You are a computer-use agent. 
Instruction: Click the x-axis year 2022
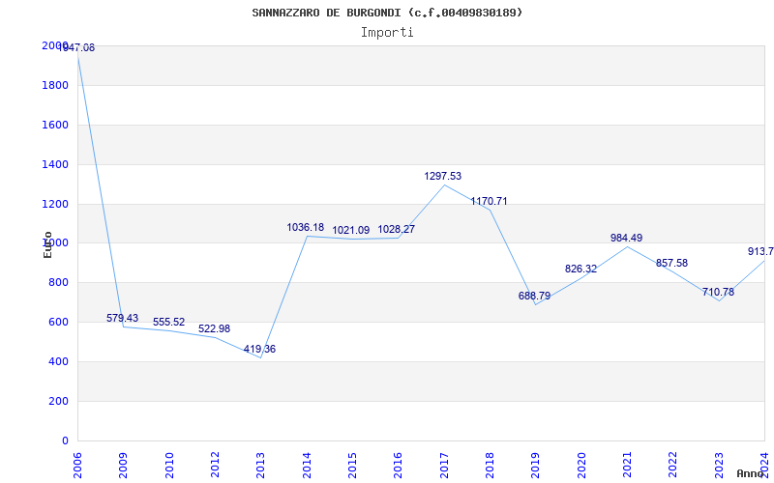[673, 466]
